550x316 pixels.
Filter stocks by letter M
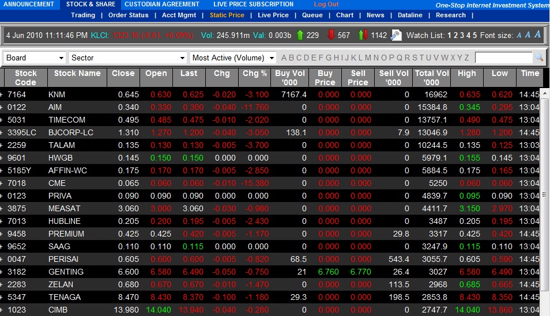[368, 58]
